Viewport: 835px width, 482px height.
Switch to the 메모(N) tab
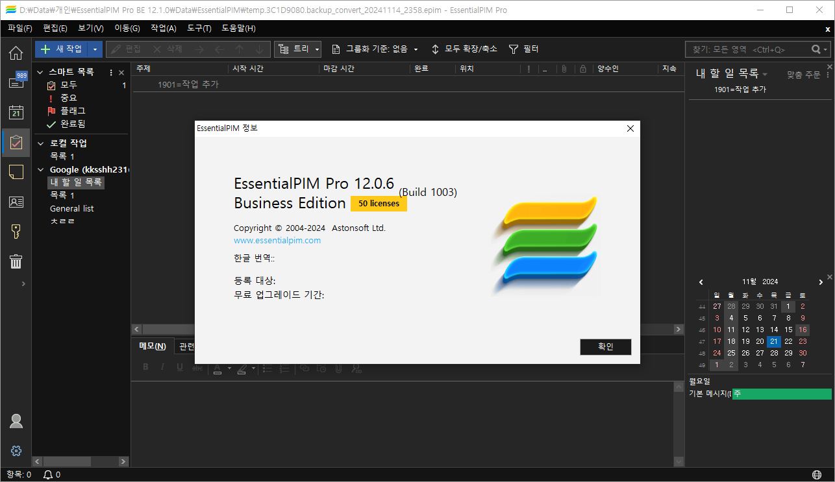tap(153, 346)
